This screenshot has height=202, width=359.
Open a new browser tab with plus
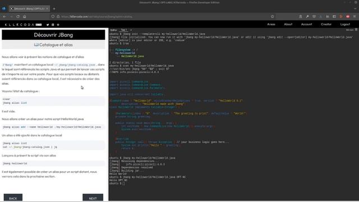54,9
